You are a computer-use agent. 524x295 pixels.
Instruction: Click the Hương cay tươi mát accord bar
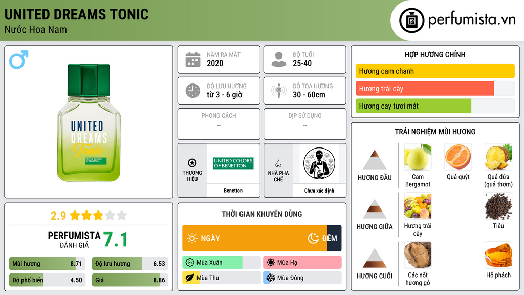(x=413, y=106)
